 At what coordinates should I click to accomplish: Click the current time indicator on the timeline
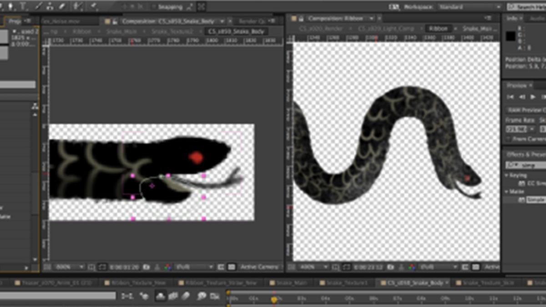(274, 299)
